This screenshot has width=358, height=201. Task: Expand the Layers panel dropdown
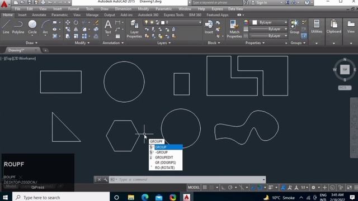pos(164,43)
